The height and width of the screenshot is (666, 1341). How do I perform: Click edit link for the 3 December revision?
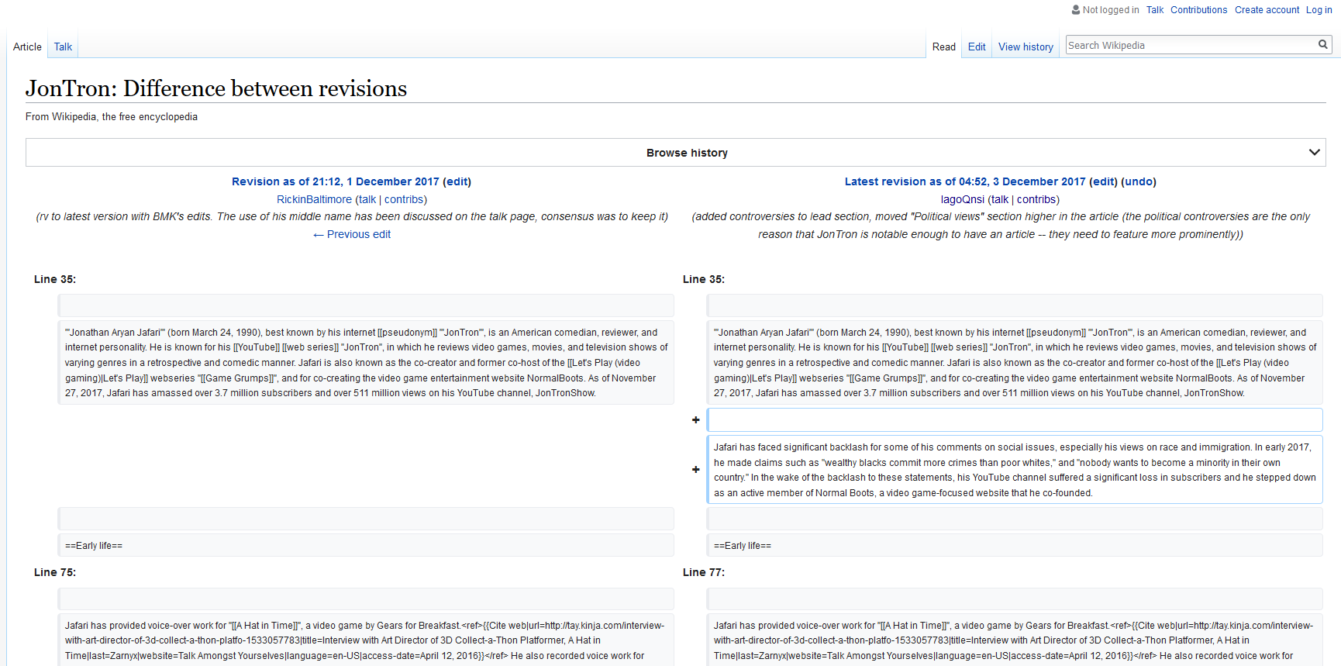(1103, 181)
